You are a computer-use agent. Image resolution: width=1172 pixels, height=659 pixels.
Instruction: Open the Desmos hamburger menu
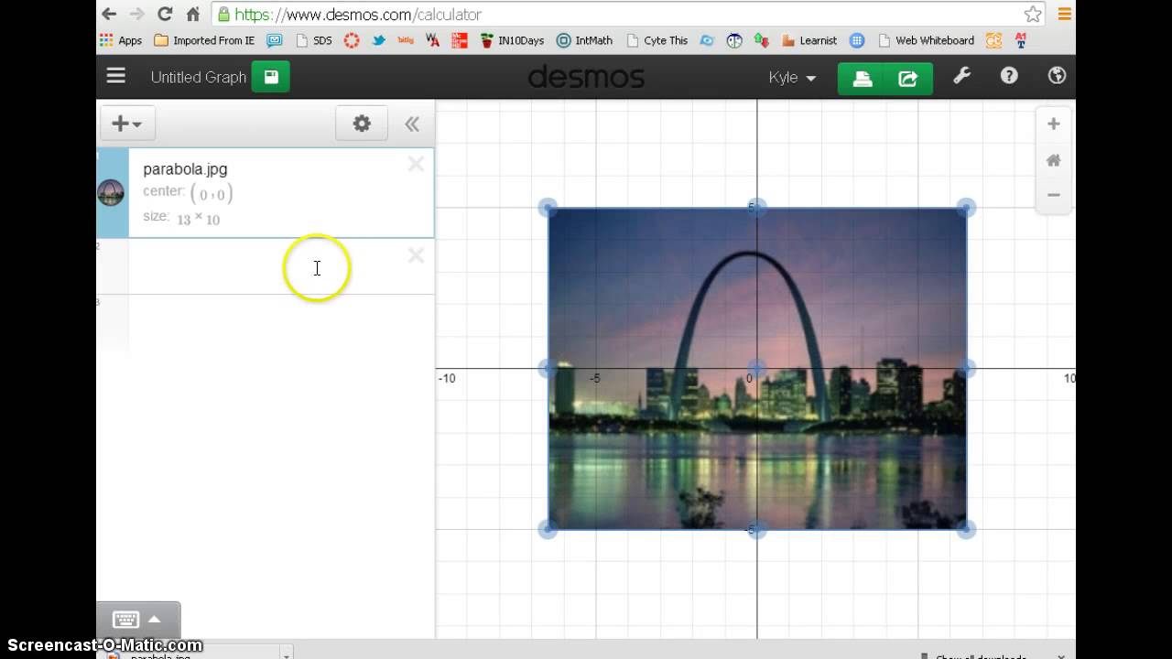[x=115, y=76]
